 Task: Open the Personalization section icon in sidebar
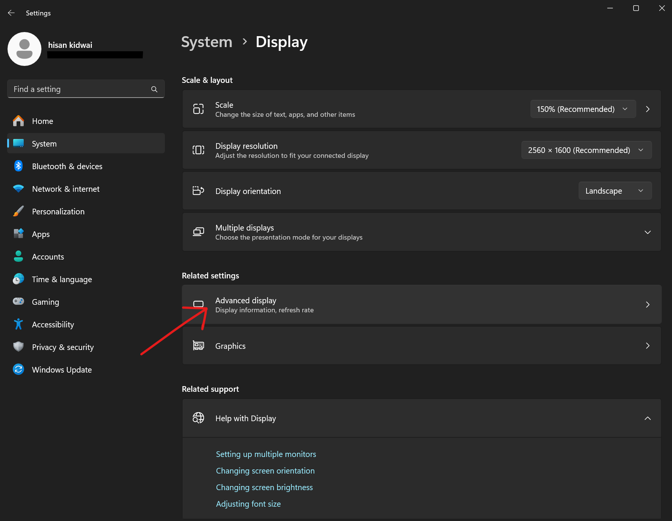tap(18, 211)
